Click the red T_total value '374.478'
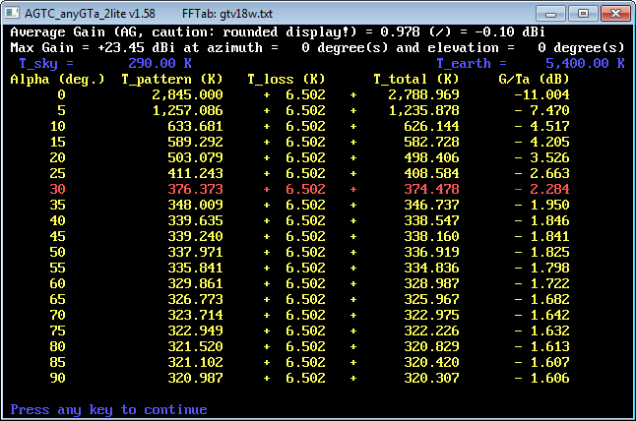Screen dimensions: 636x421 coord(431,189)
